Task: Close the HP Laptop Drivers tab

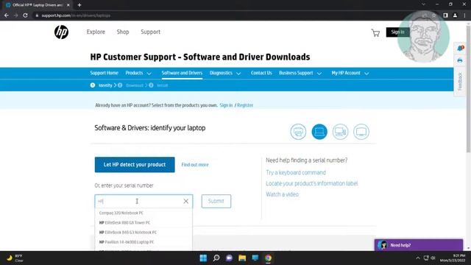Action: pyautogui.click(x=68, y=5)
